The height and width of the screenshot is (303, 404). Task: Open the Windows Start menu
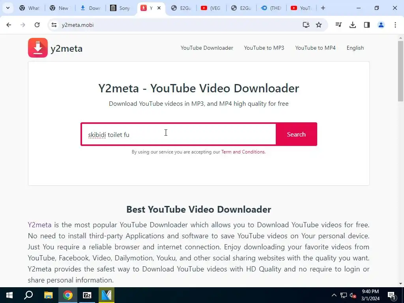(9, 295)
